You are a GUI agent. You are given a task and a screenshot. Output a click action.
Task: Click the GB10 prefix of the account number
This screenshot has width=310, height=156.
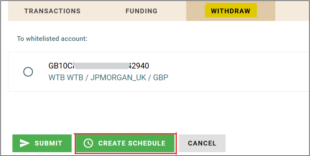pos(57,66)
